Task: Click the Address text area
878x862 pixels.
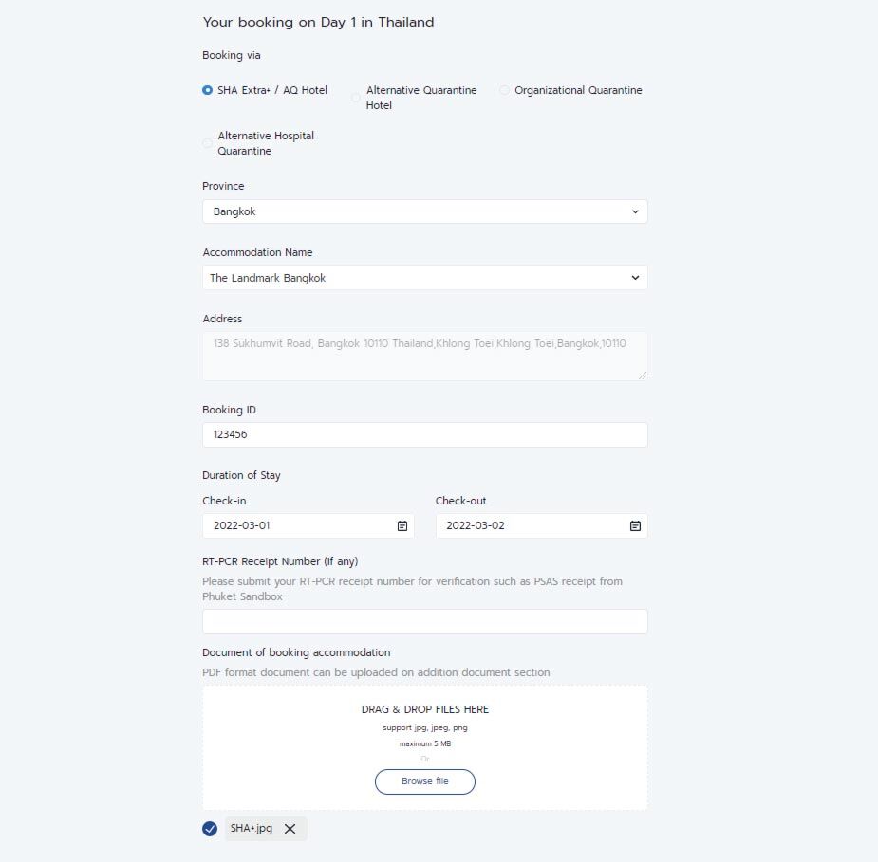Action: coord(424,356)
